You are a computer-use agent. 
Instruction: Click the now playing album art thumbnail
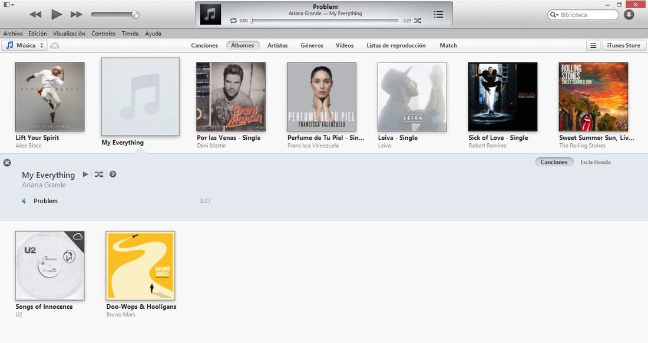coord(210,14)
